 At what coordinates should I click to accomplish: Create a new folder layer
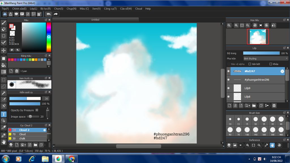tap(254, 106)
